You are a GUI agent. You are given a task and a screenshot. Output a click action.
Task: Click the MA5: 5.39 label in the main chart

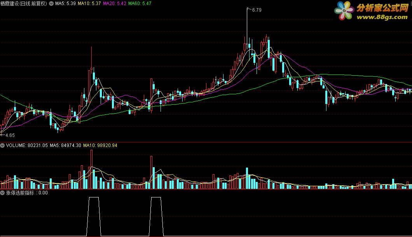tap(65, 3)
